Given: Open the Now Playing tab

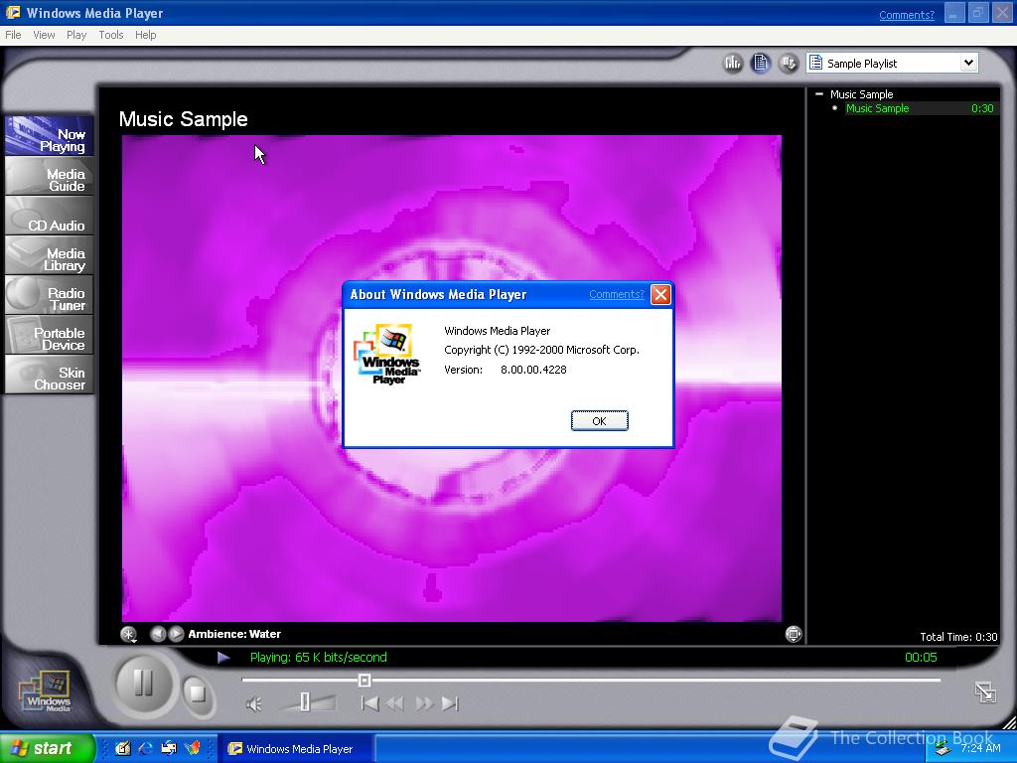Looking at the screenshot, I should pyautogui.click(x=49, y=135).
